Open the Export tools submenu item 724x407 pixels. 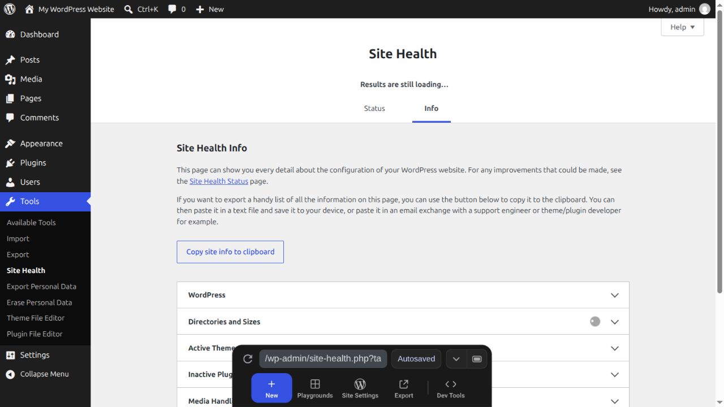coord(18,254)
